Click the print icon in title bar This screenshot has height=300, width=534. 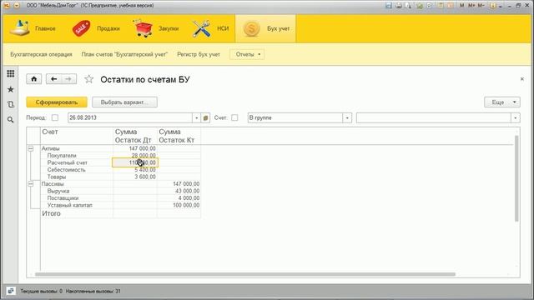[x=399, y=6]
